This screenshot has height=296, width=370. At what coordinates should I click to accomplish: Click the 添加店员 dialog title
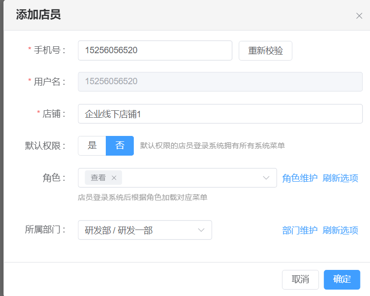38,15
